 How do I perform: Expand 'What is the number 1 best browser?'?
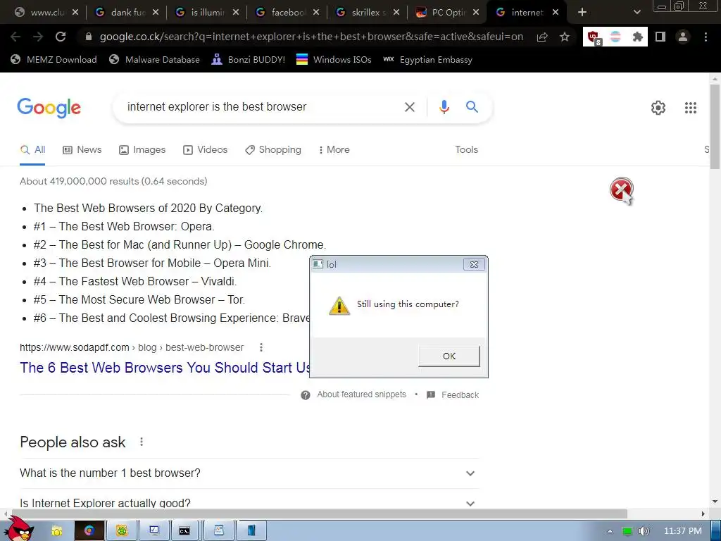click(x=250, y=473)
